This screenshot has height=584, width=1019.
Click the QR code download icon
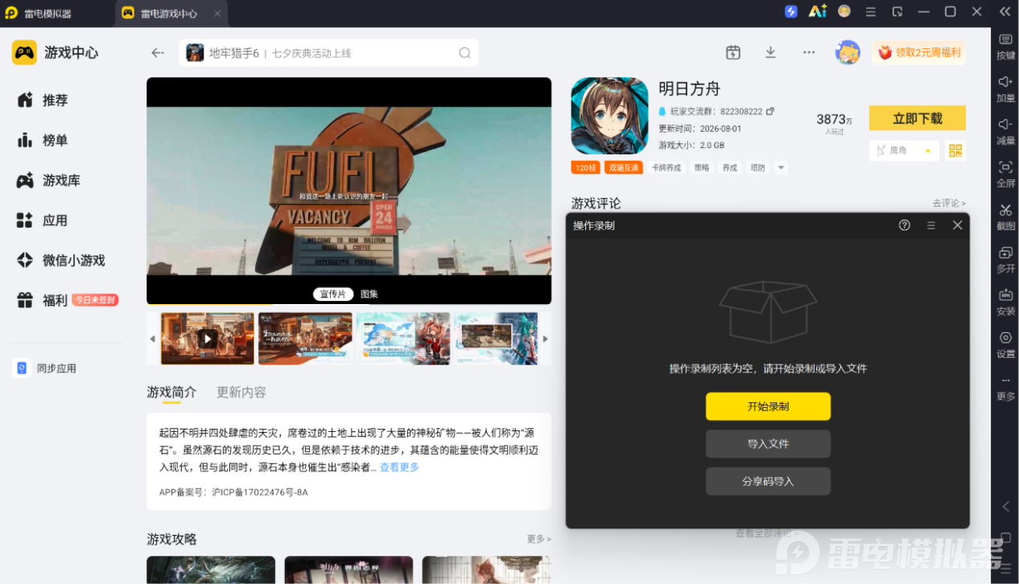955,150
